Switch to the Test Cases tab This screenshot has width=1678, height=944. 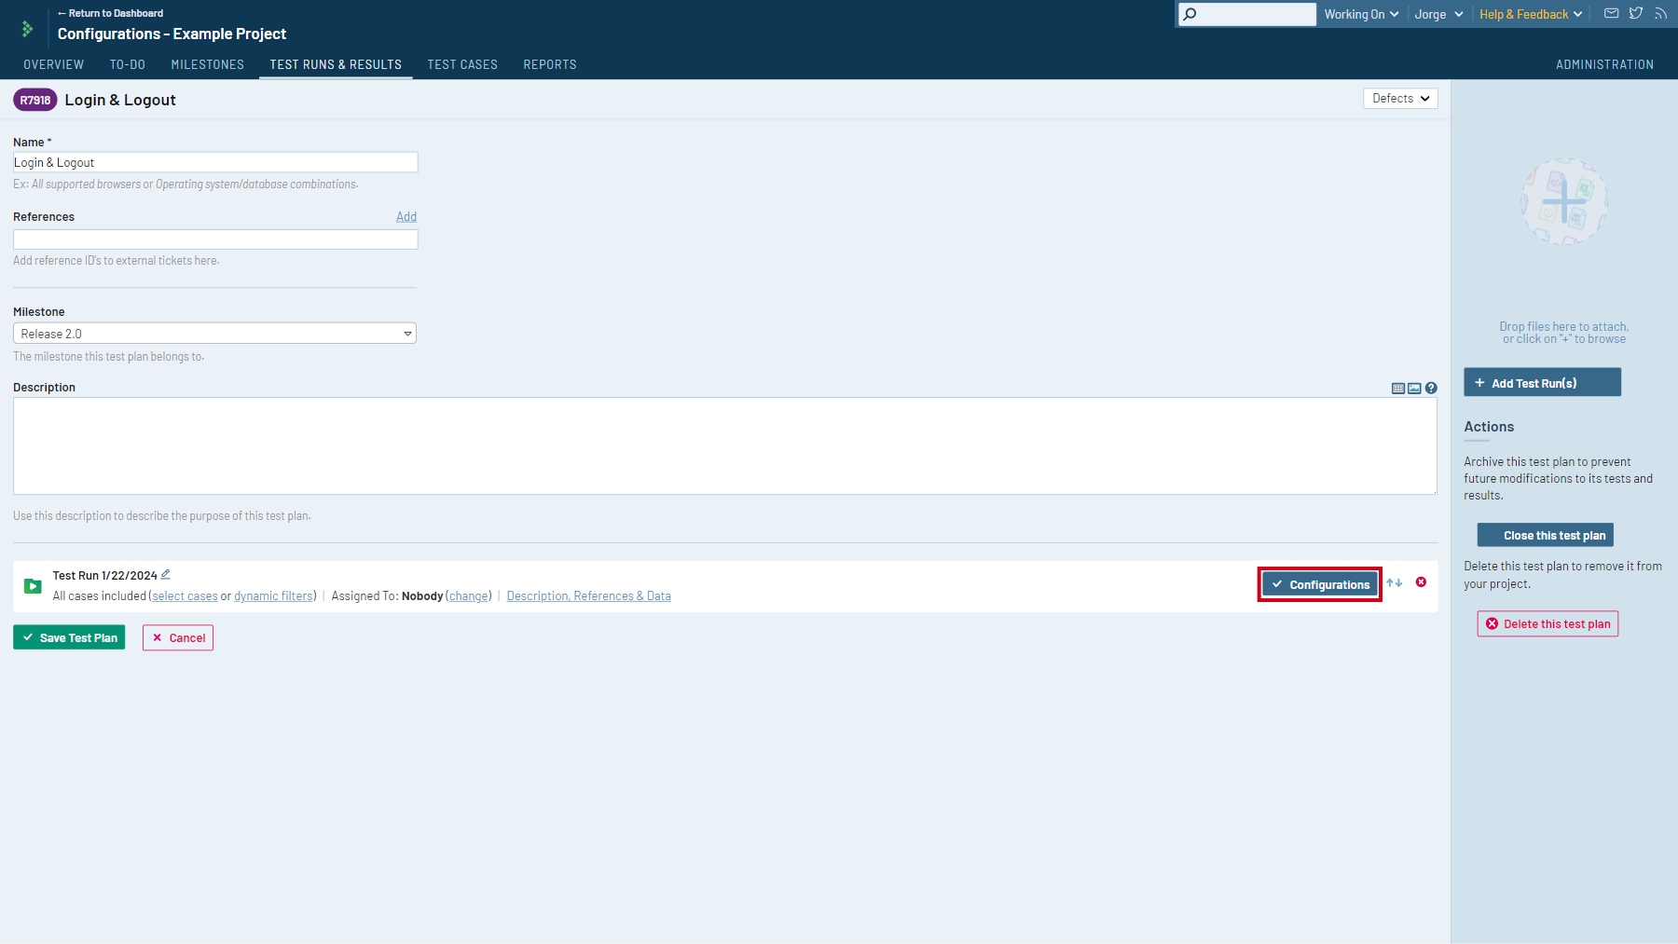[462, 64]
